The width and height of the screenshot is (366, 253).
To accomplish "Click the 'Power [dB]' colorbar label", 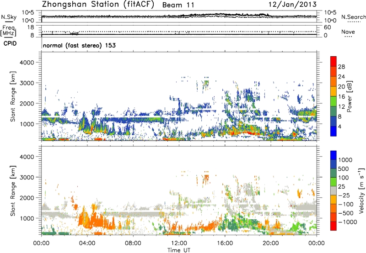I will point(349,96).
